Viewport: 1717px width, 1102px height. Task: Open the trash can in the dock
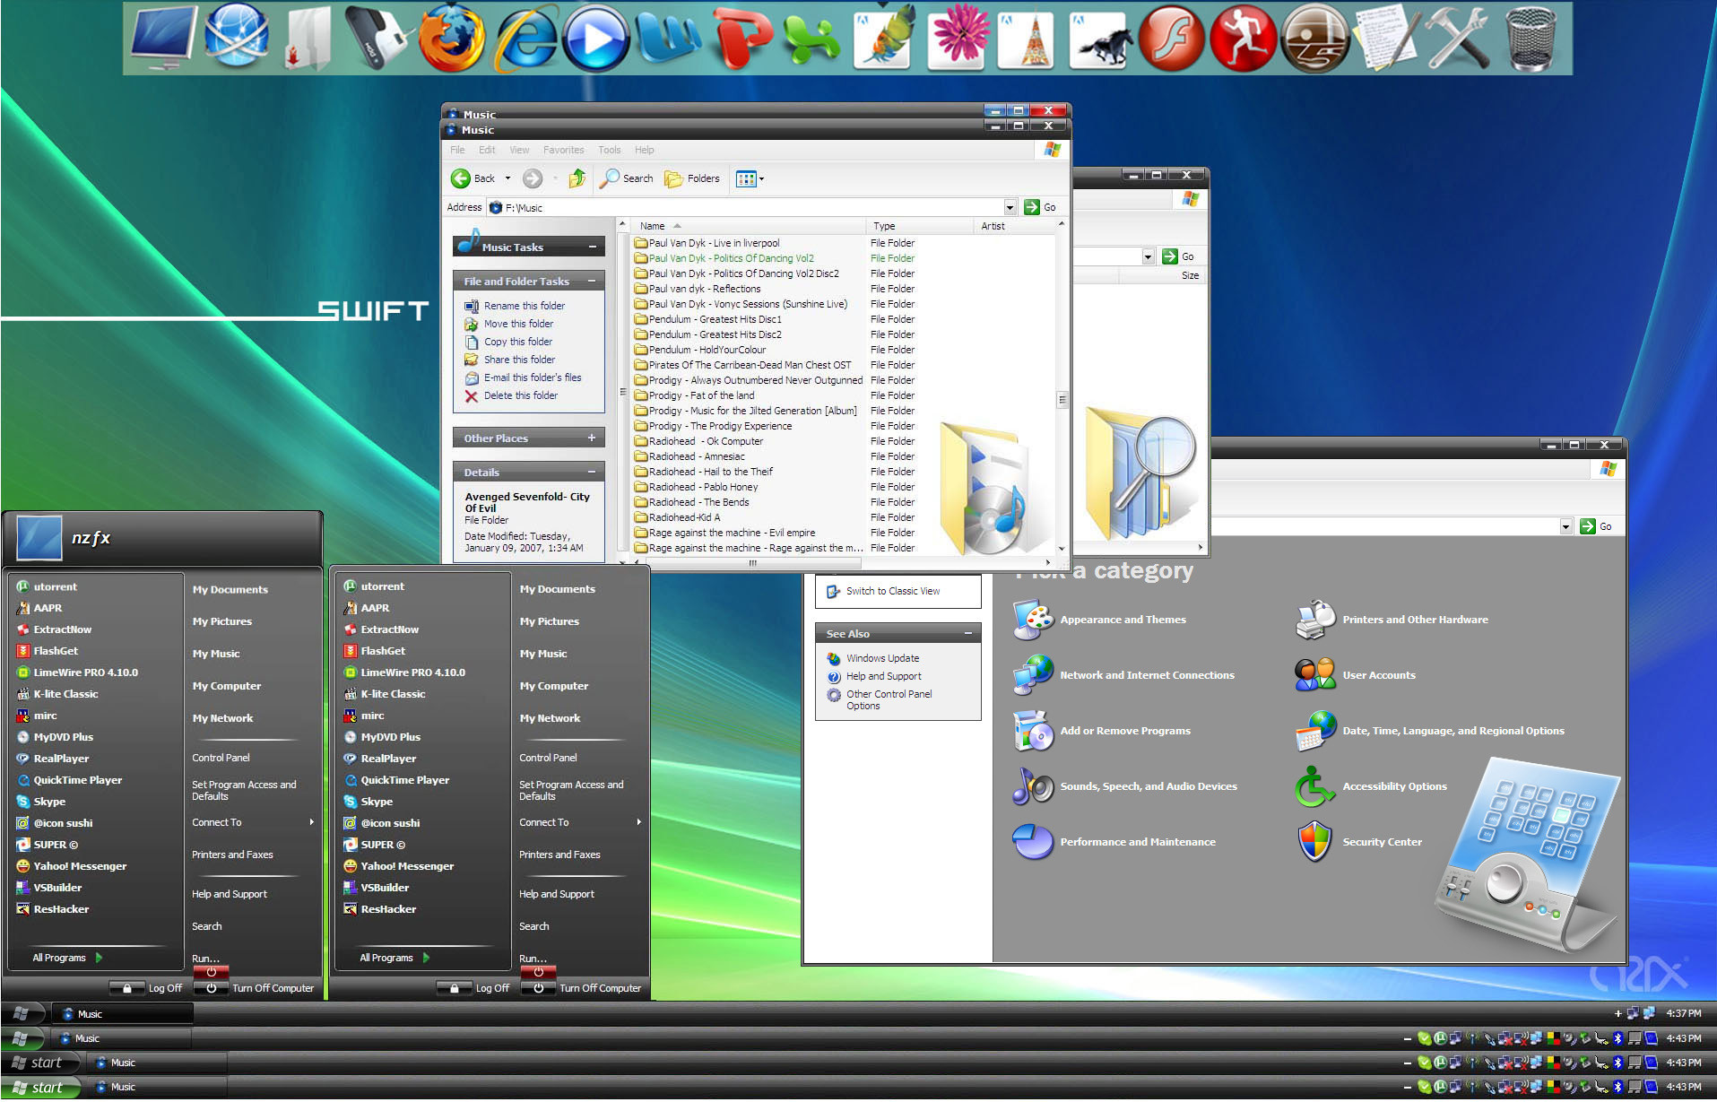click(1531, 38)
